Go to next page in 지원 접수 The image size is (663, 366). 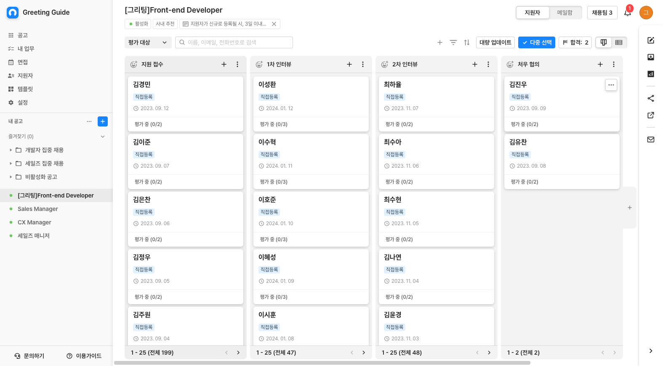coord(238,353)
